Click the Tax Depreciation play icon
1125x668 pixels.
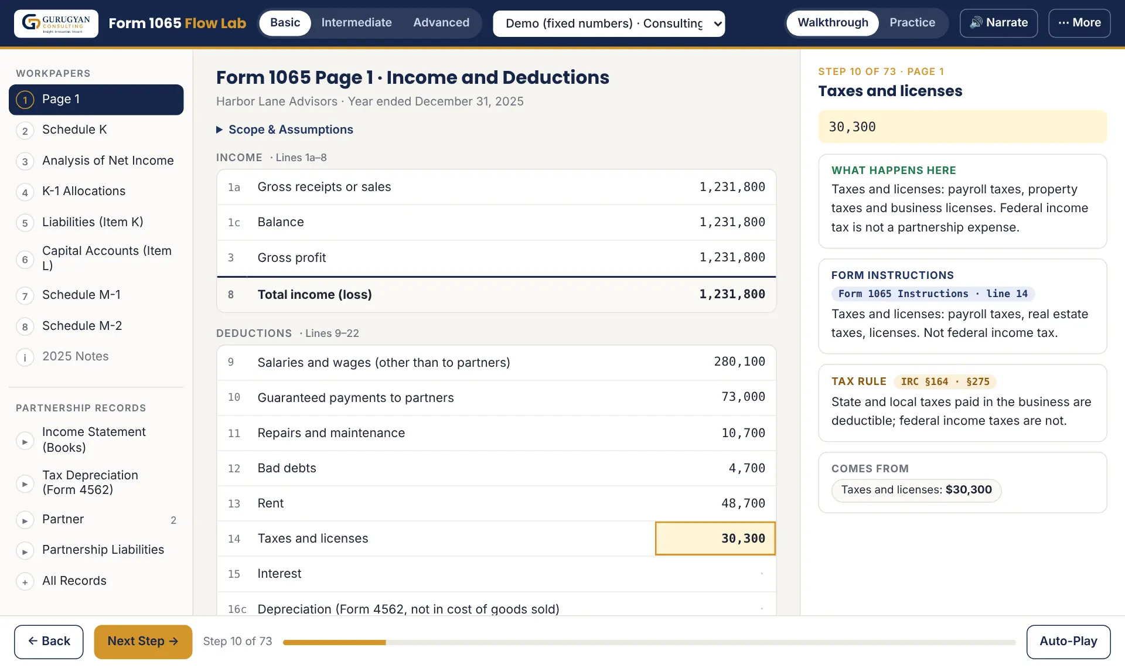tap(25, 484)
